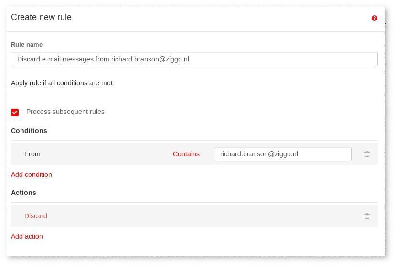Focus the Rule name text field

(194, 59)
